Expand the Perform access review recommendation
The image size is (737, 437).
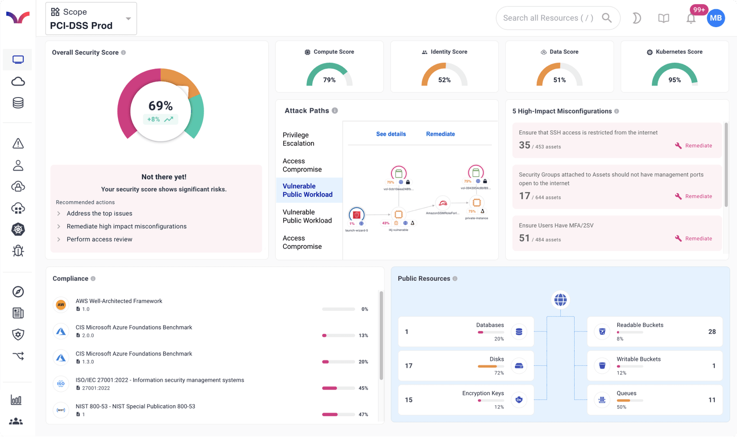point(99,239)
